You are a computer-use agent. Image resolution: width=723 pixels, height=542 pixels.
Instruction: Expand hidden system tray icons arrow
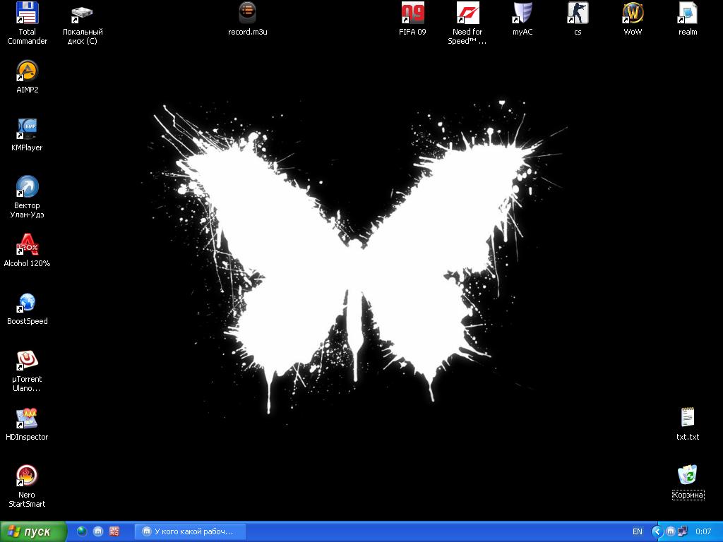657,531
